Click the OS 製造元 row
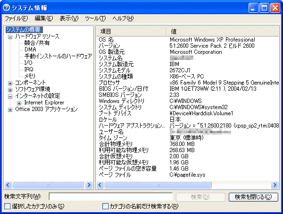The image size is (283, 214). click(188, 52)
